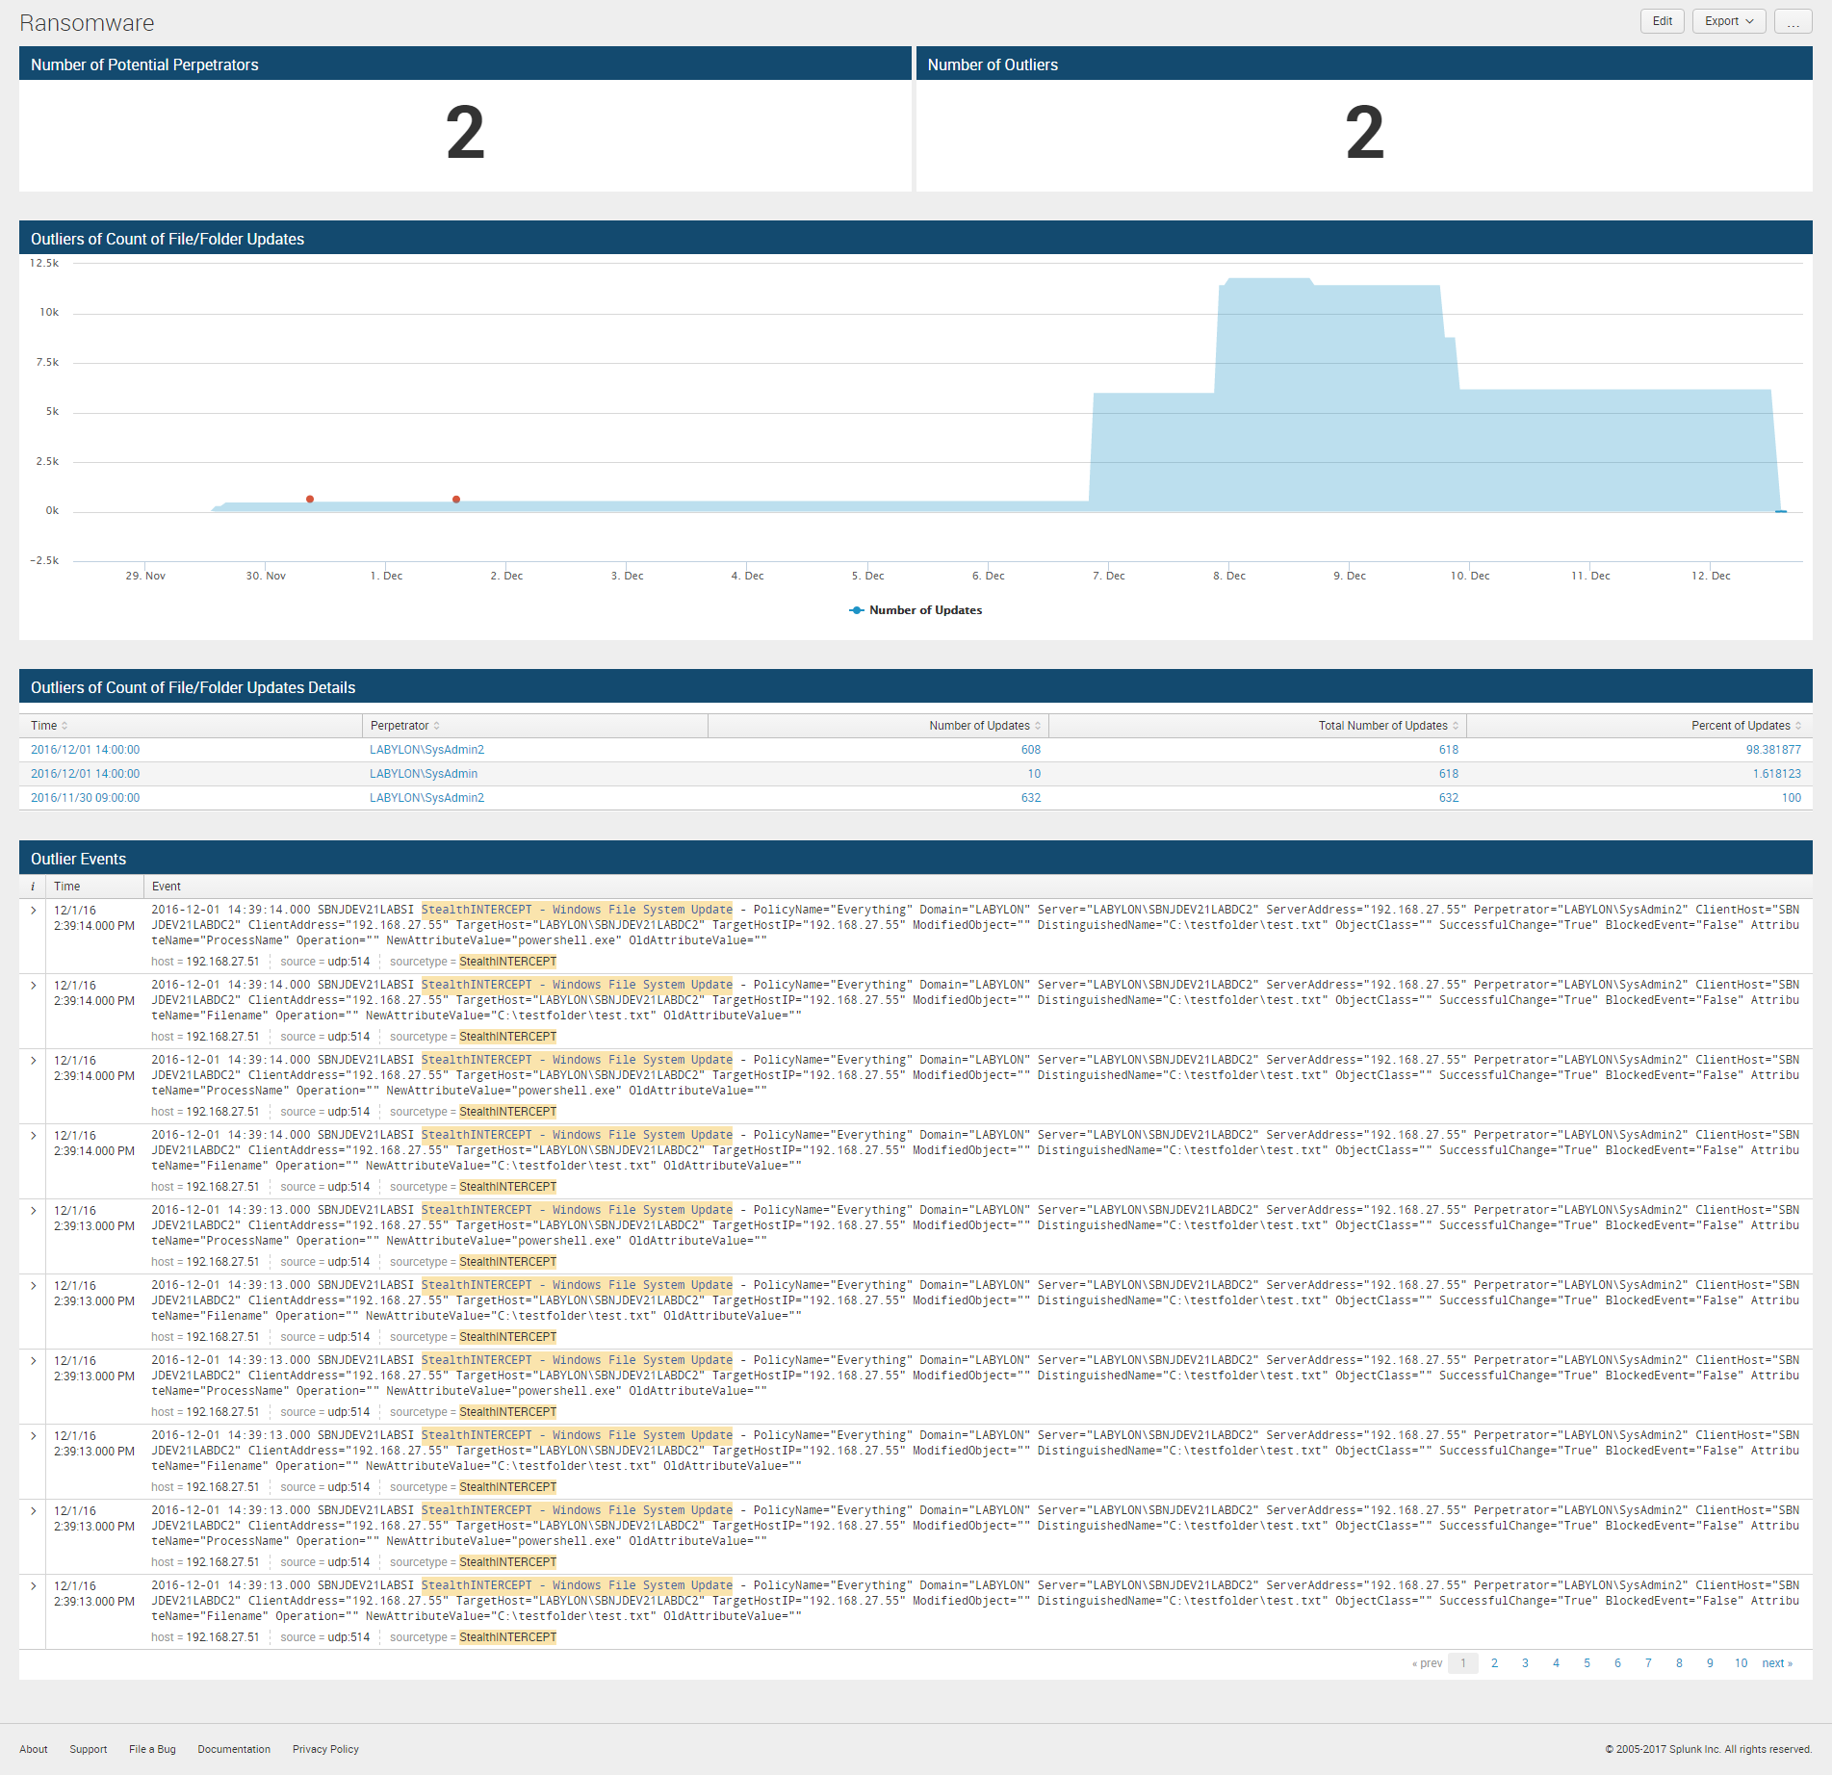
Task: Open the Support footer link
Action: tap(89, 1749)
